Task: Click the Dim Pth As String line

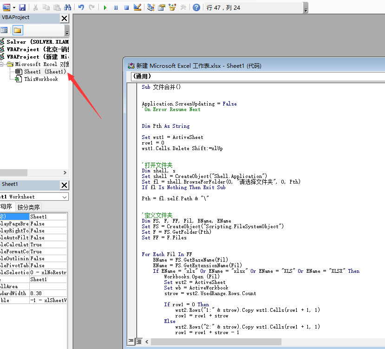Action: [x=166, y=126]
